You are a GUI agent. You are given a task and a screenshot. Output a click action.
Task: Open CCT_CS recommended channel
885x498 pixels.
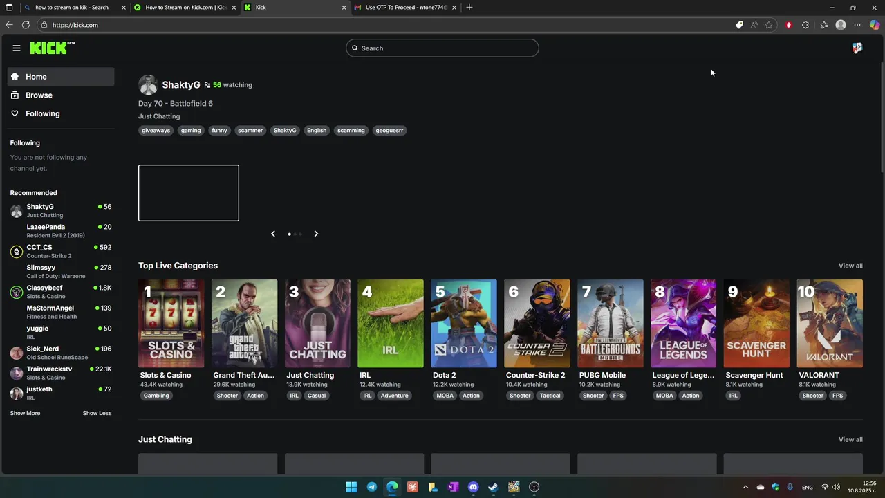point(61,251)
